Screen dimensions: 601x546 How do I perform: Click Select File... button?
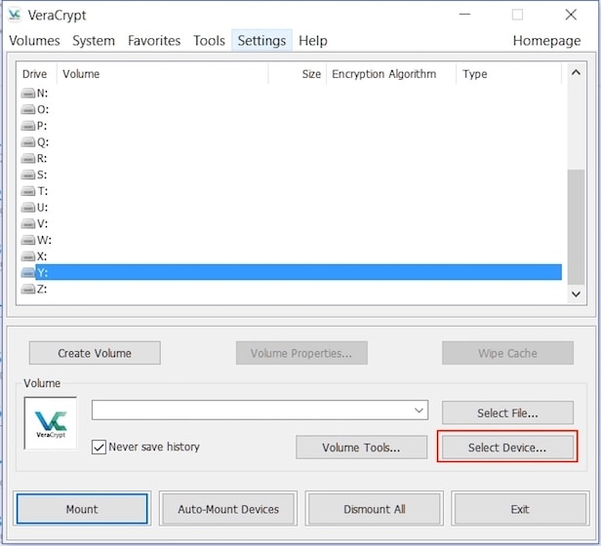click(508, 412)
